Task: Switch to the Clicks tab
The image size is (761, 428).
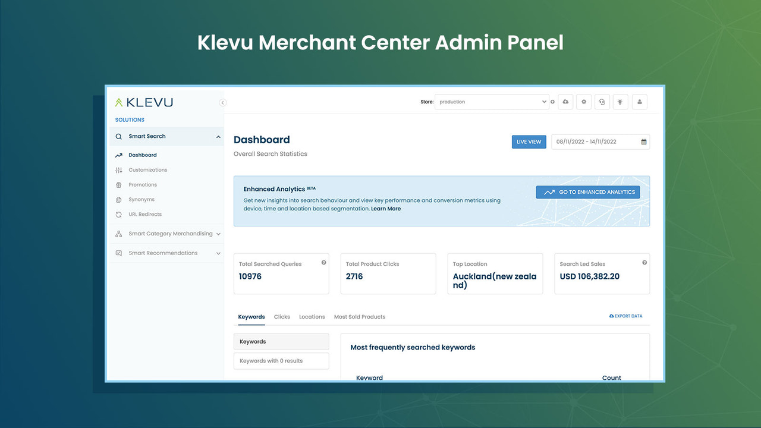Action: [x=282, y=317]
